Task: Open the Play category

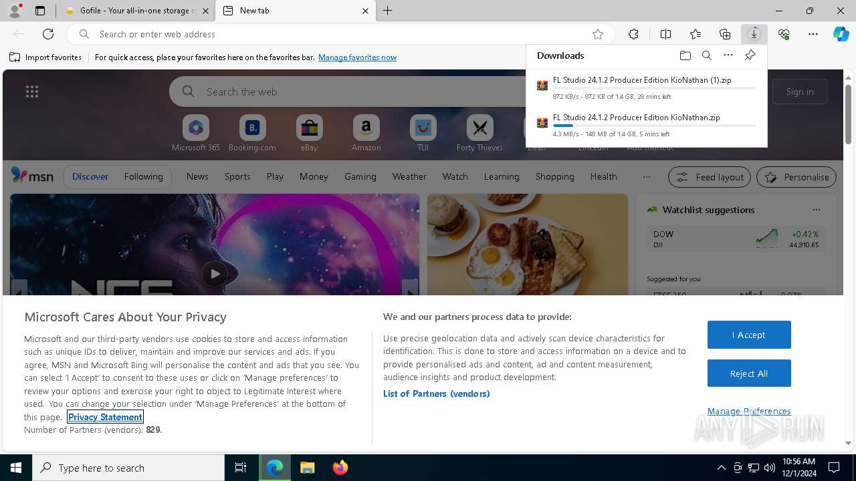Action: coord(275,176)
